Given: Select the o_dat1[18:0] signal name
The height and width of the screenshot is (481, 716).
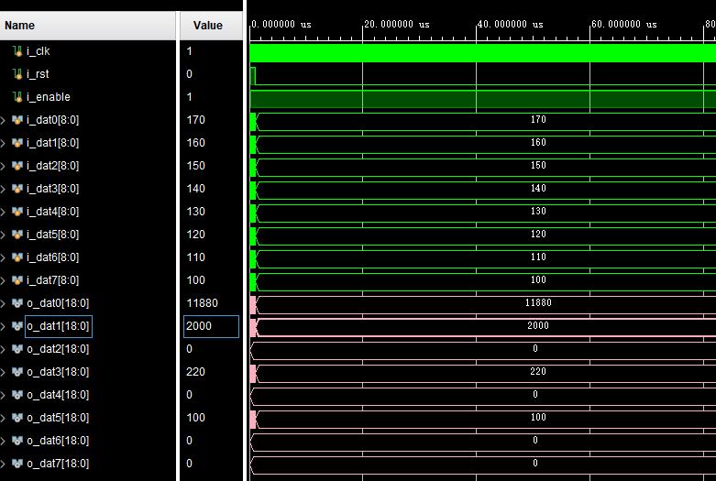Looking at the screenshot, I should tap(58, 326).
